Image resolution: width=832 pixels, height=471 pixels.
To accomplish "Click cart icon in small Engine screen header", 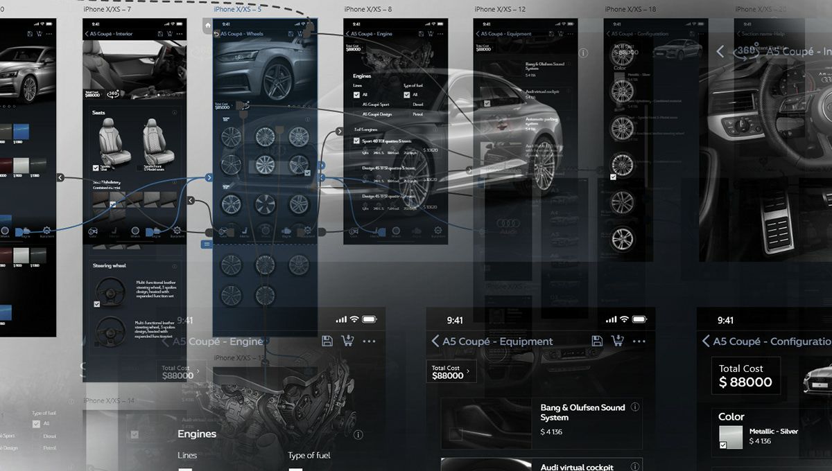I will pyautogui.click(x=431, y=33).
